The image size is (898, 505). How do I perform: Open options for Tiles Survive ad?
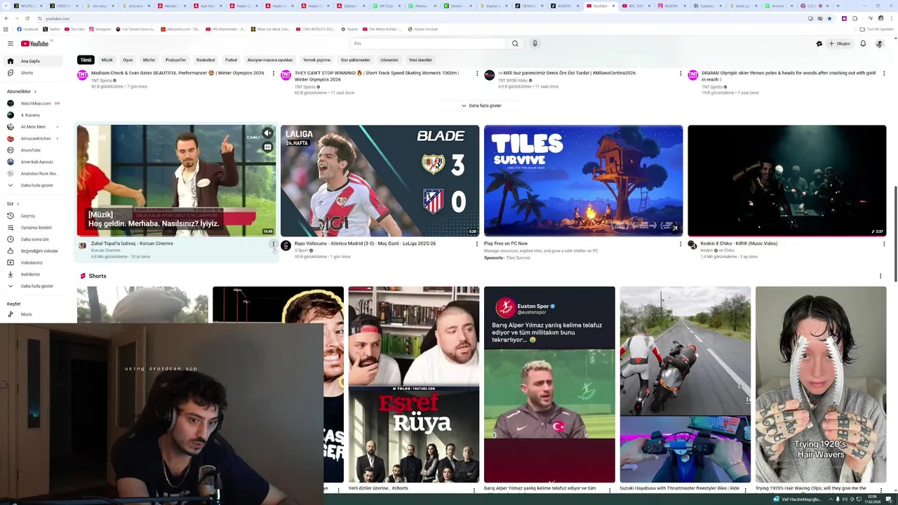[681, 244]
